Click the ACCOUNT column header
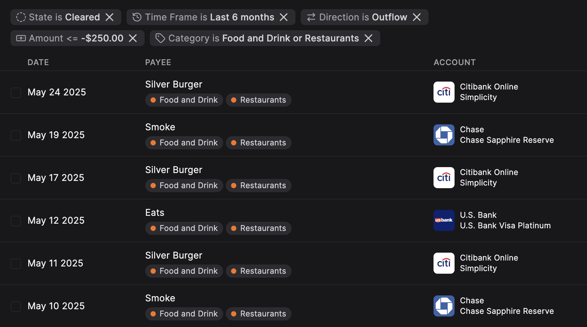The width and height of the screenshot is (587, 327). tap(455, 62)
